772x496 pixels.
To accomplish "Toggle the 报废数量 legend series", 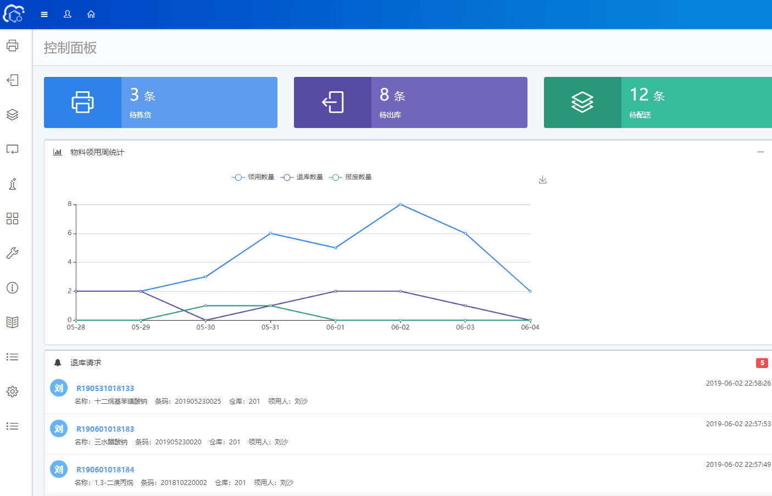I will coord(351,177).
